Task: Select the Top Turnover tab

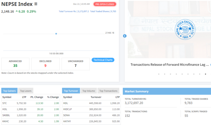Action: click(71, 91)
